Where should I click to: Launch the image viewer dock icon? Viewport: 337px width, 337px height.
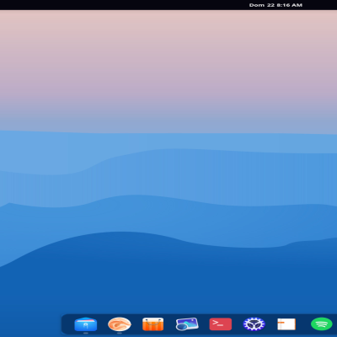[x=187, y=324]
